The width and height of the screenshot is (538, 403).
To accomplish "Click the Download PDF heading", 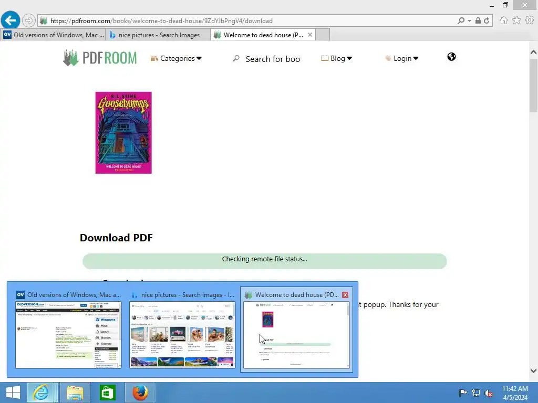I will coord(116,238).
